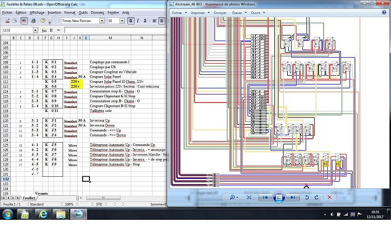Screen dimensions: 391x231
Task: Open the font size dropdown
Action: (x=122, y=21)
